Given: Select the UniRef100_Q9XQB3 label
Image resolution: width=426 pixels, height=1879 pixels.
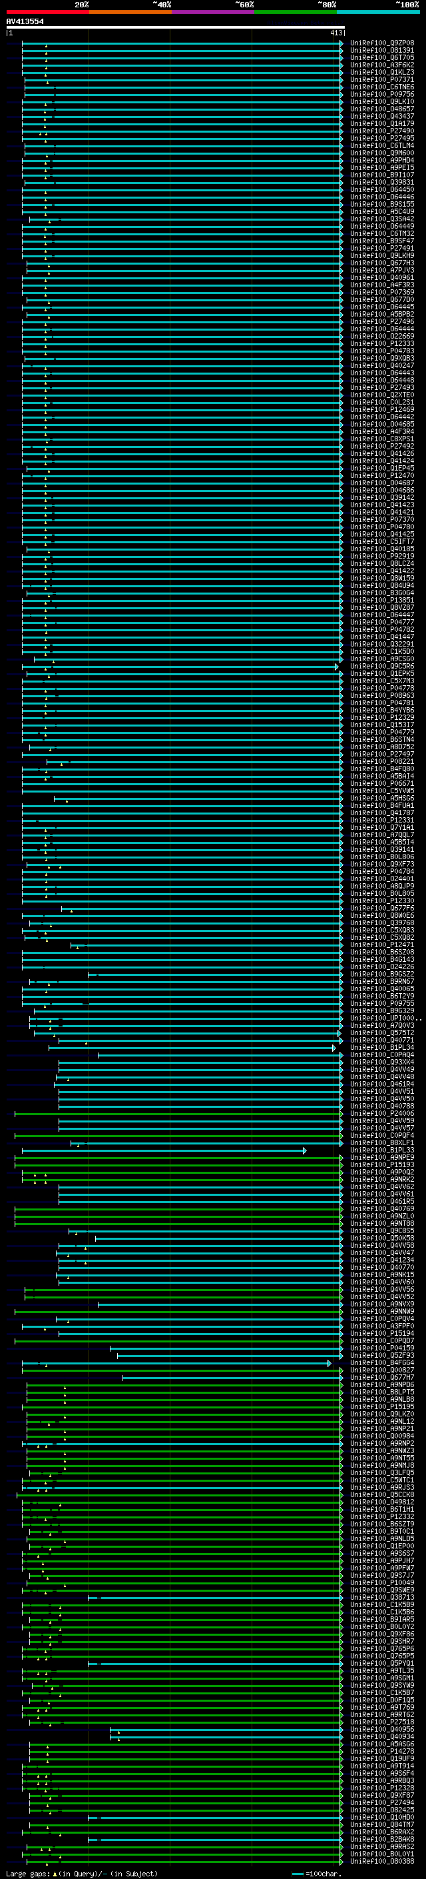Looking at the screenshot, I should (381, 358).
